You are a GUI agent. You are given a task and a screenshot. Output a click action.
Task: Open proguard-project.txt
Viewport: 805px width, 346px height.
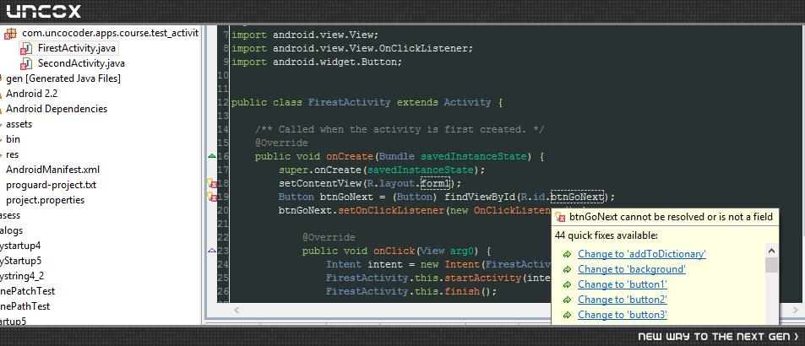click(x=51, y=185)
